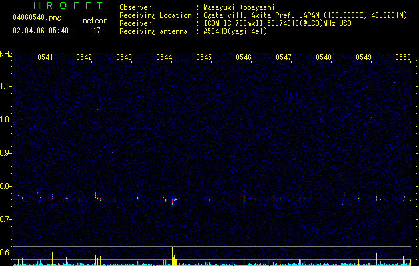419x266 pixels.
Task: Click time marker 0543
Action: [x=124, y=57]
